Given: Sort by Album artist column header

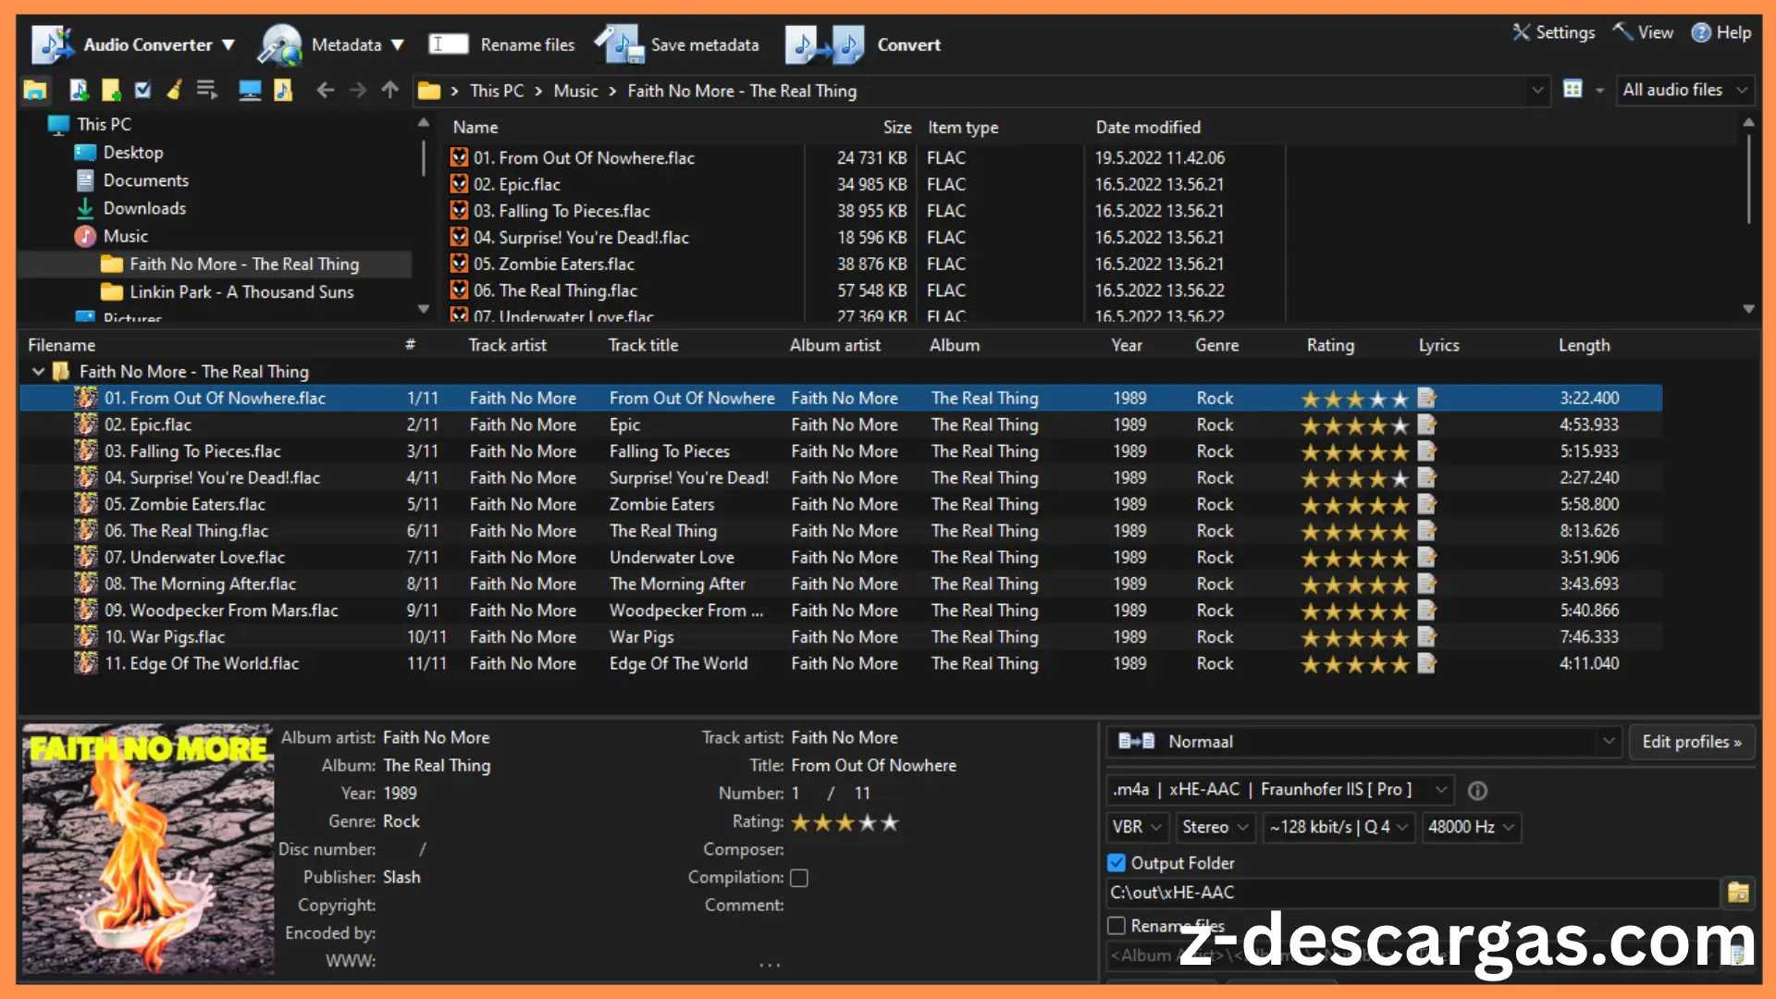Looking at the screenshot, I should 834,345.
